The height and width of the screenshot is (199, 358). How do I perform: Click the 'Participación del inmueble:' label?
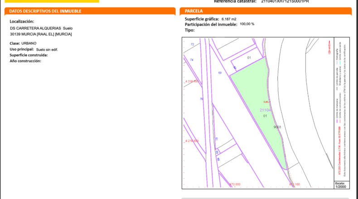211,24
